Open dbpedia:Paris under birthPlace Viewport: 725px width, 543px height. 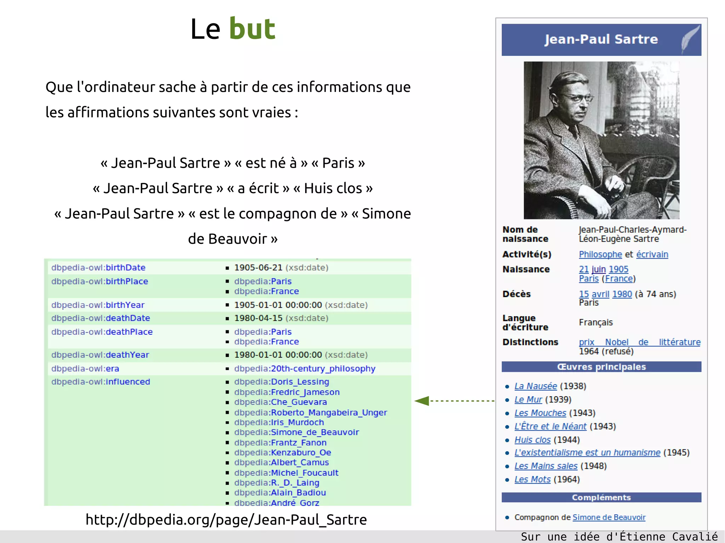(263, 281)
